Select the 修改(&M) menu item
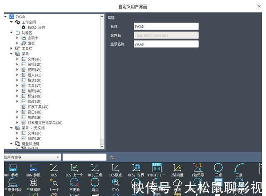Viewport: 266px width, 196px height. [x=34, y=102]
